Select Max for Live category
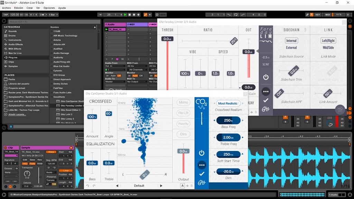The width and height of the screenshot is (354, 199). 15,53
